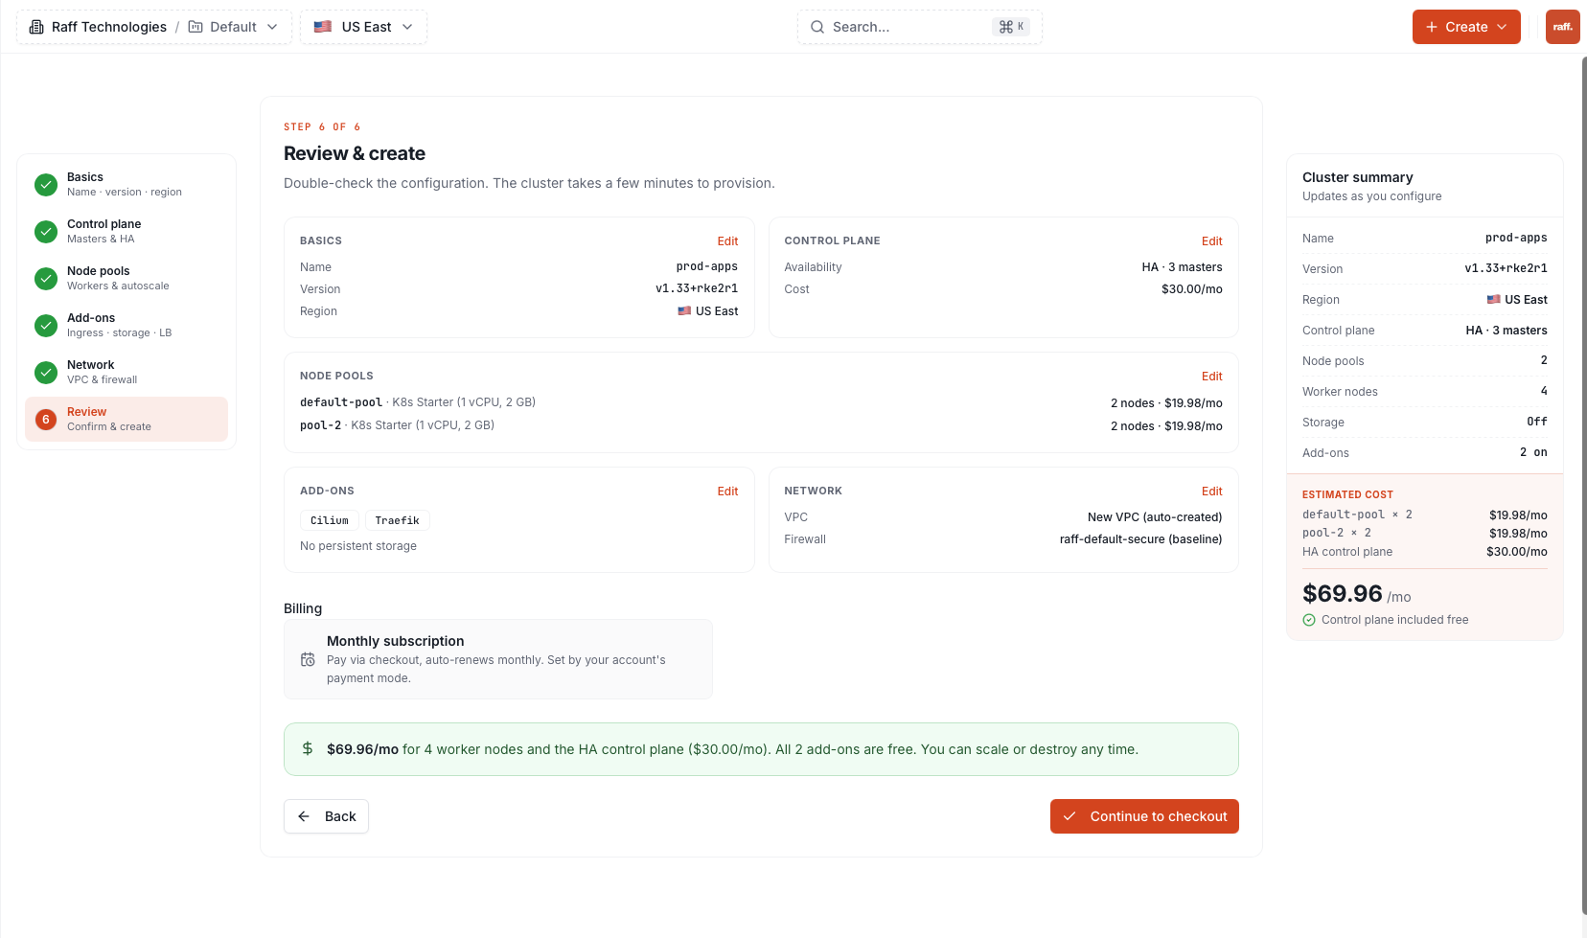
Task: Click the green check icon next to Control plane
Action: (x=46, y=232)
